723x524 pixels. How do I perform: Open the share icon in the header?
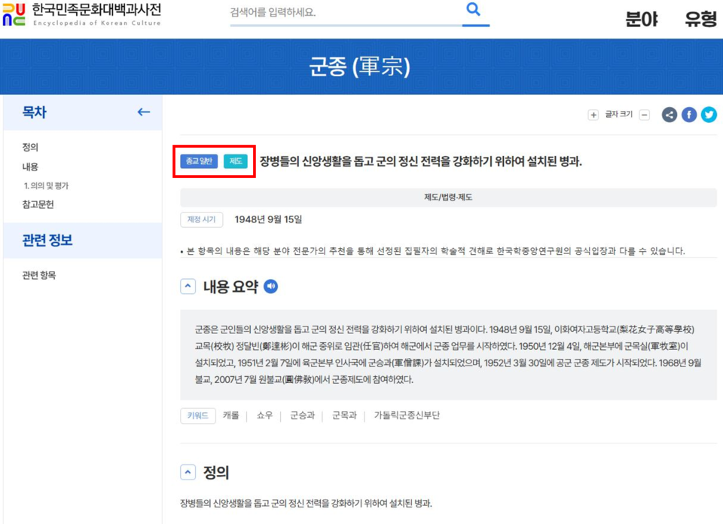(x=670, y=115)
